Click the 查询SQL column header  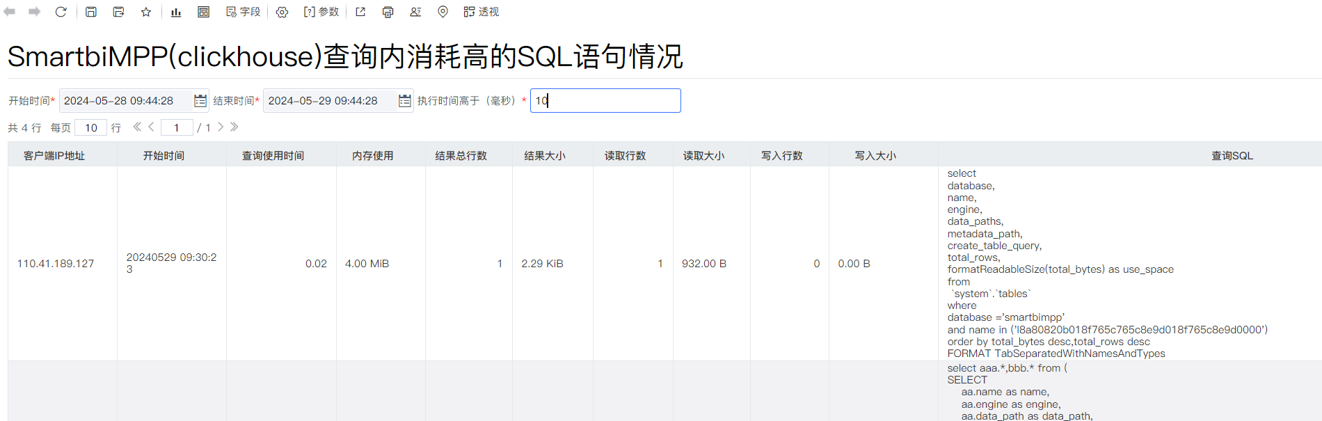click(x=1232, y=155)
